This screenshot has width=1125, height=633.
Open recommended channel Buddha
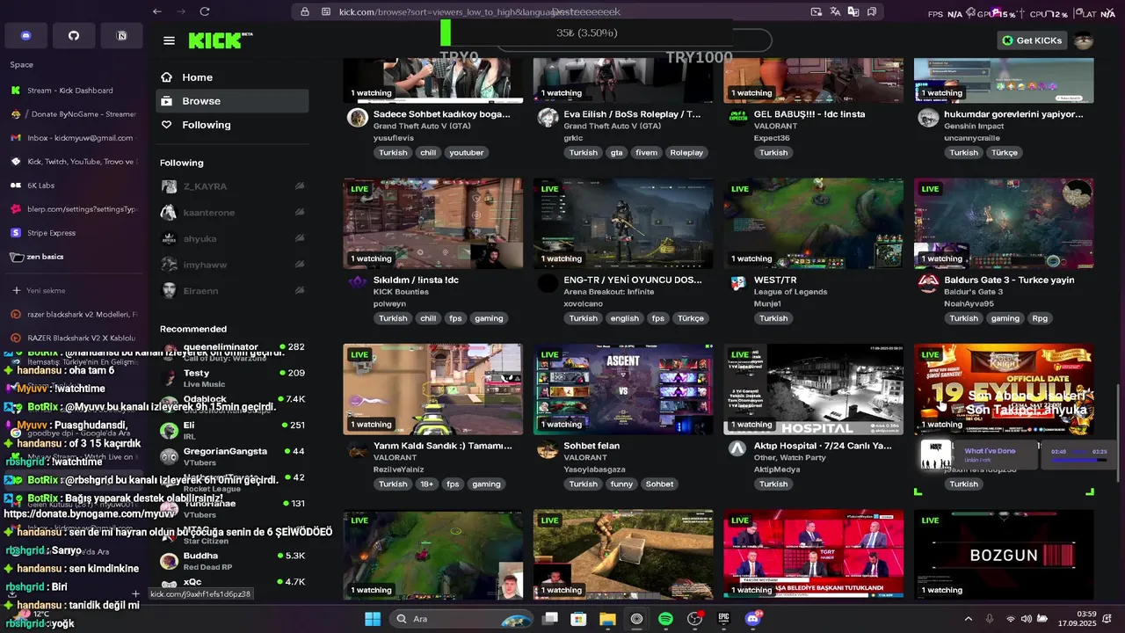[x=232, y=561]
